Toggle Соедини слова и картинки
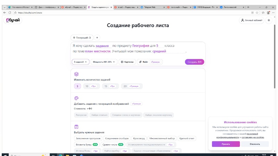The width and height of the screenshot is (278, 156). coord(126,115)
